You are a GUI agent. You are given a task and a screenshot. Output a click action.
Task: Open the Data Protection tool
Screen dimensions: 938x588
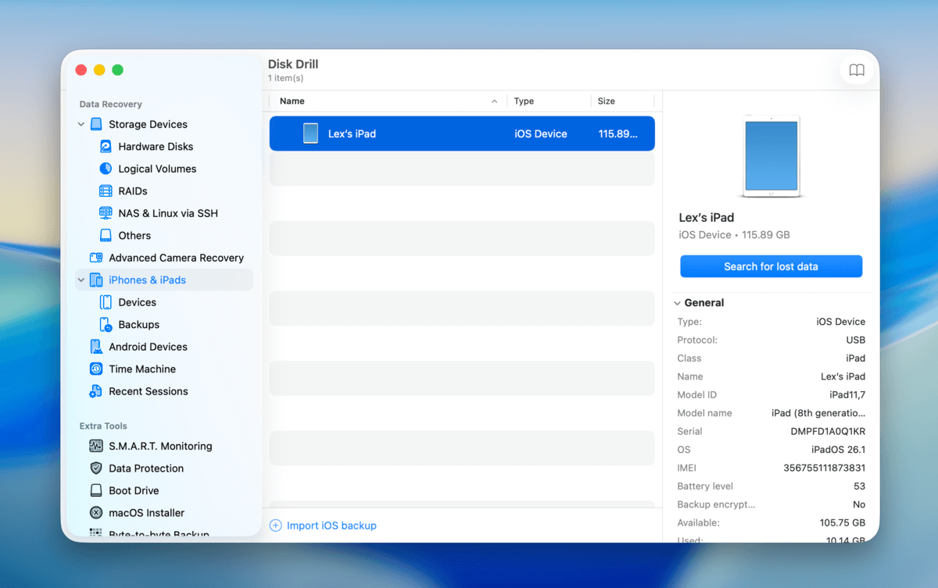pyautogui.click(x=97, y=468)
